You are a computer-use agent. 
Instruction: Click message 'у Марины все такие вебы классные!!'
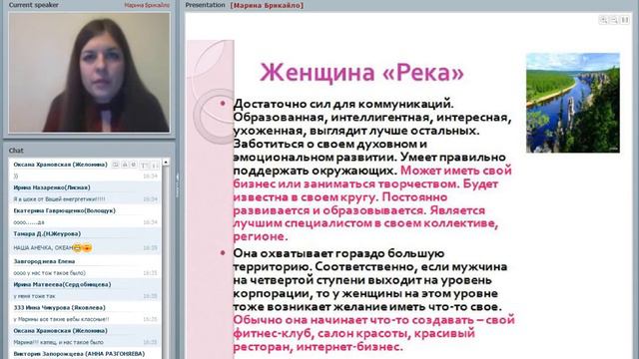click(61, 319)
